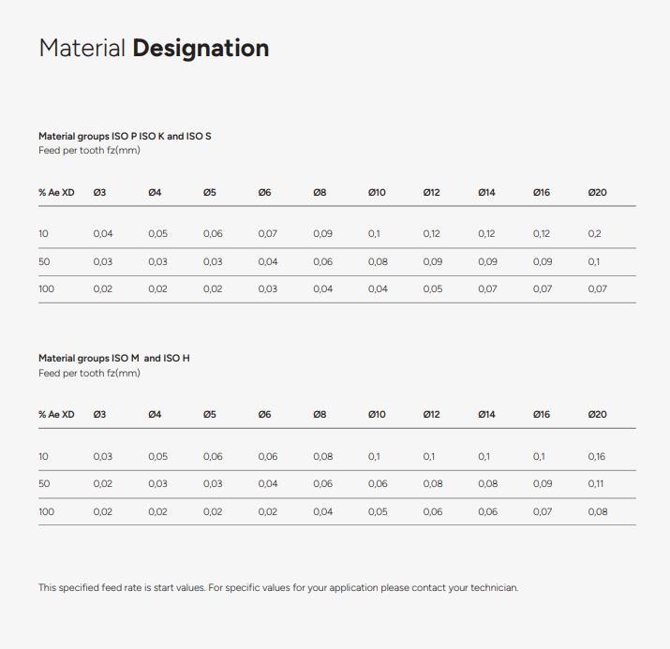Click the "Material Designation" page title
This screenshot has height=649, width=670.
pos(154,49)
